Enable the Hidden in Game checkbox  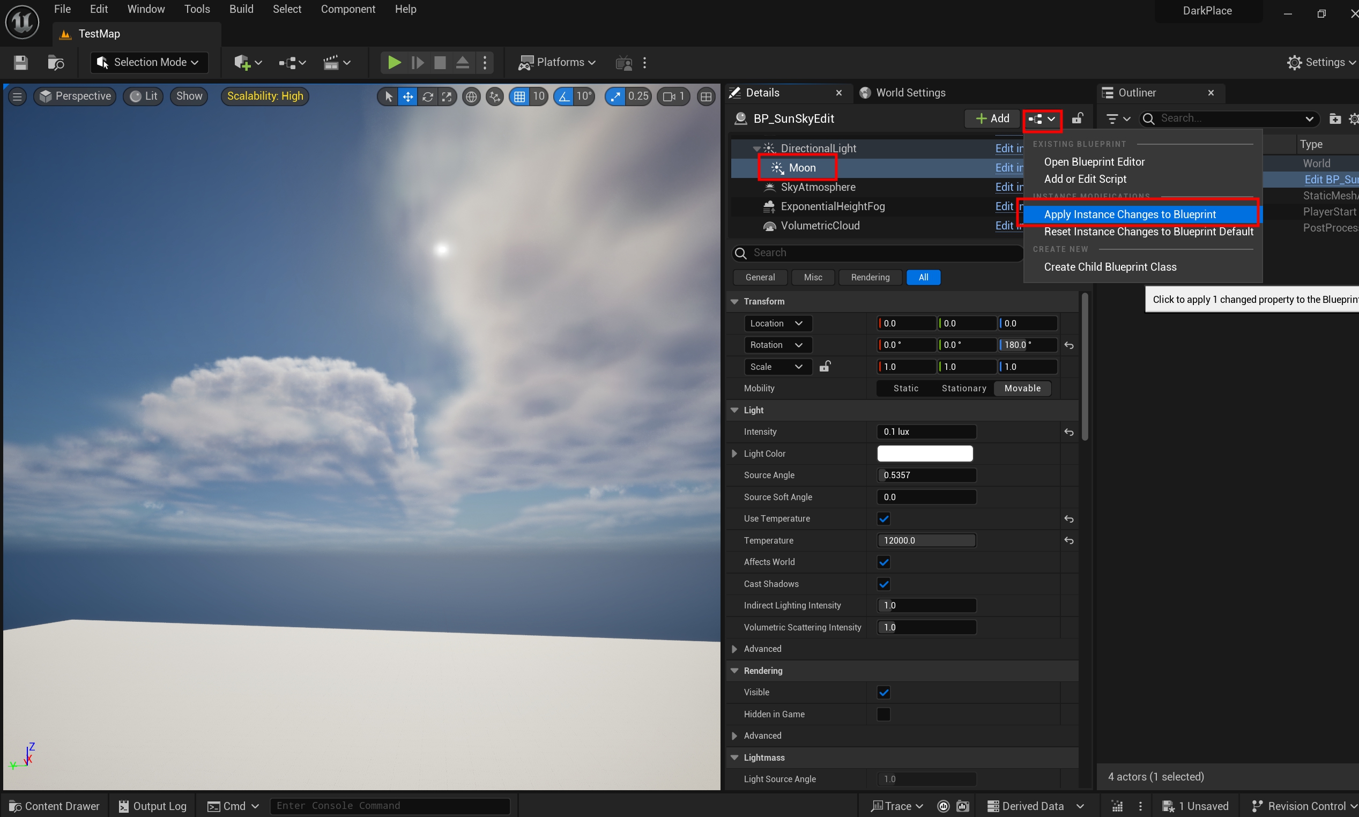pos(883,714)
